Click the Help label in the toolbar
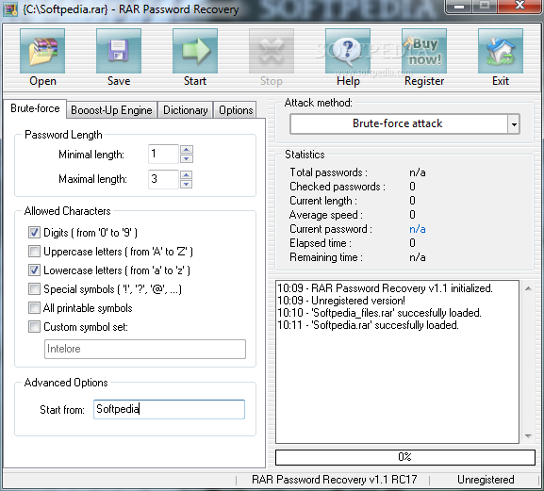The image size is (544, 491). [x=348, y=81]
